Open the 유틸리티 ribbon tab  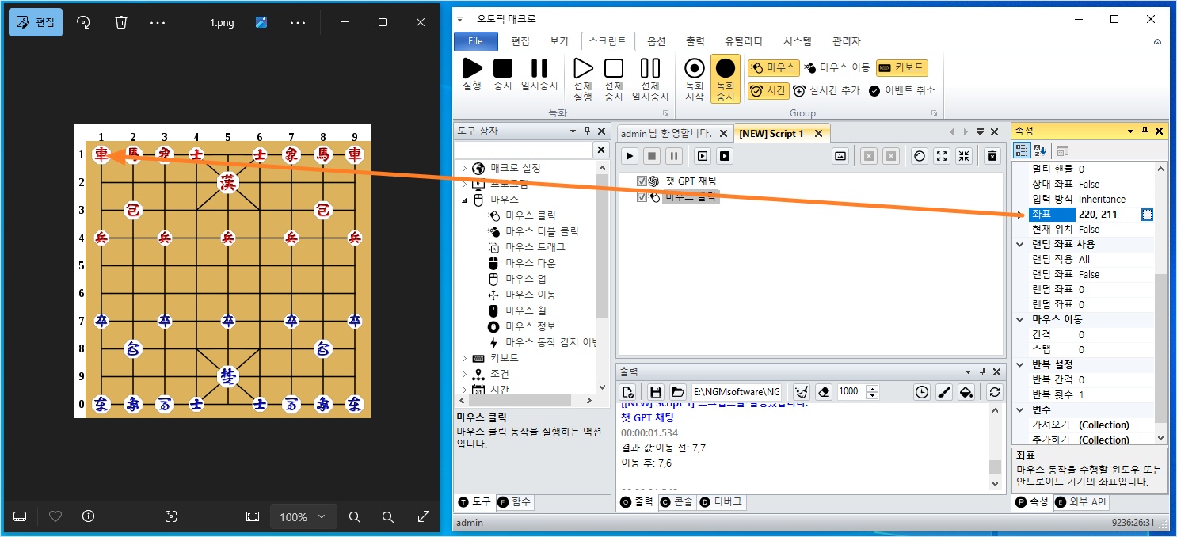(x=744, y=41)
